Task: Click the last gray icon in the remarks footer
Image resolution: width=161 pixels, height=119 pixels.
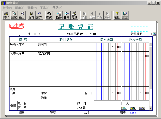Action: point(142,108)
